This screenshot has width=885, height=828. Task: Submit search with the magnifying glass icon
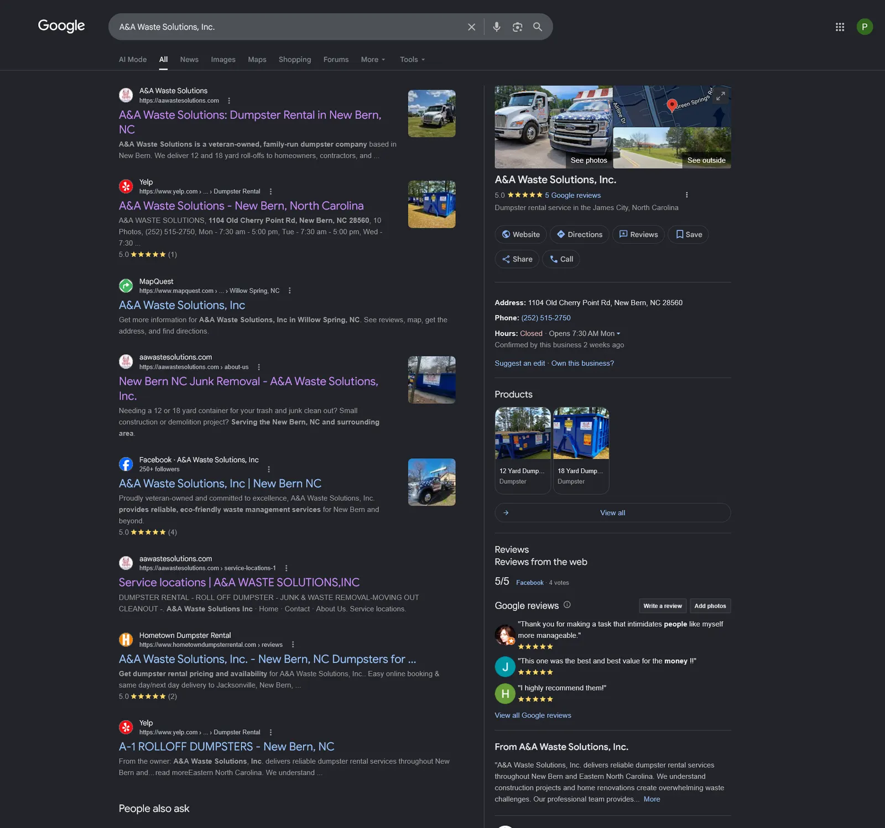[538, 27]
